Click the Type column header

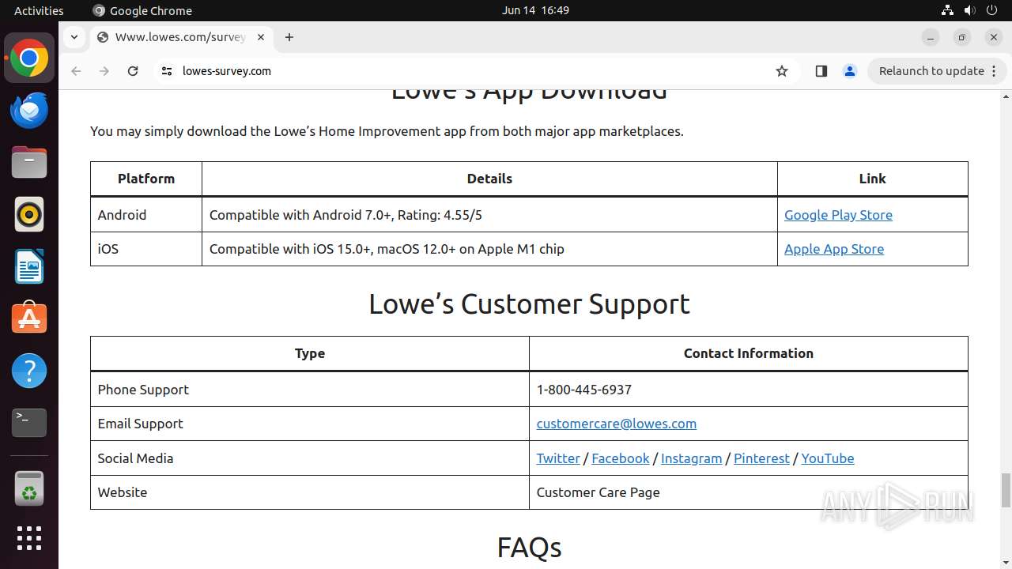pyautogui.click(x=310, y=353)
